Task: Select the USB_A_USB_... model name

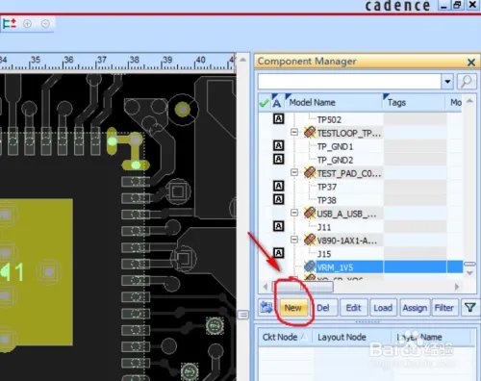Action: click(x=346, y=214)
